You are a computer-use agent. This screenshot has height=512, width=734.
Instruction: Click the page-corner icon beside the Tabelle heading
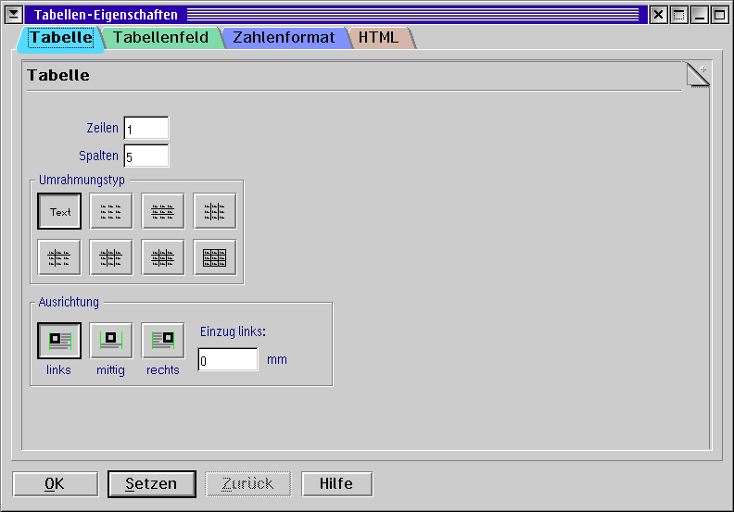(x=698, y=75)
